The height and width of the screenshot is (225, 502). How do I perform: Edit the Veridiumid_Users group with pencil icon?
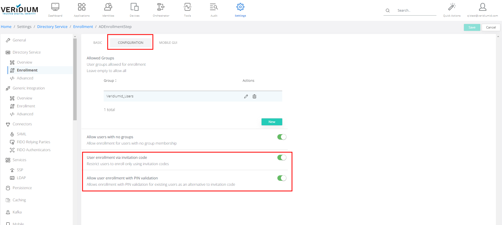[246, 97]
